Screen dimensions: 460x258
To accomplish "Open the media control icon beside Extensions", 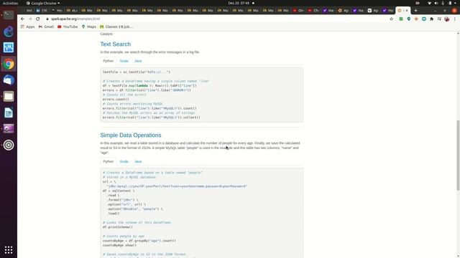I will point(439,19).
